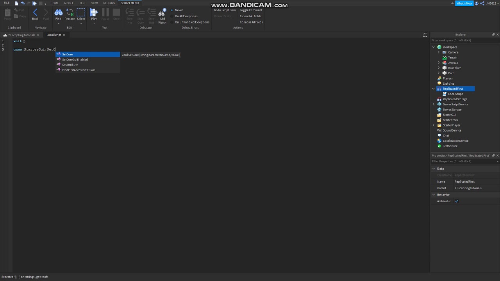Click the LocalScript icon in Explorer

[445, 94]
